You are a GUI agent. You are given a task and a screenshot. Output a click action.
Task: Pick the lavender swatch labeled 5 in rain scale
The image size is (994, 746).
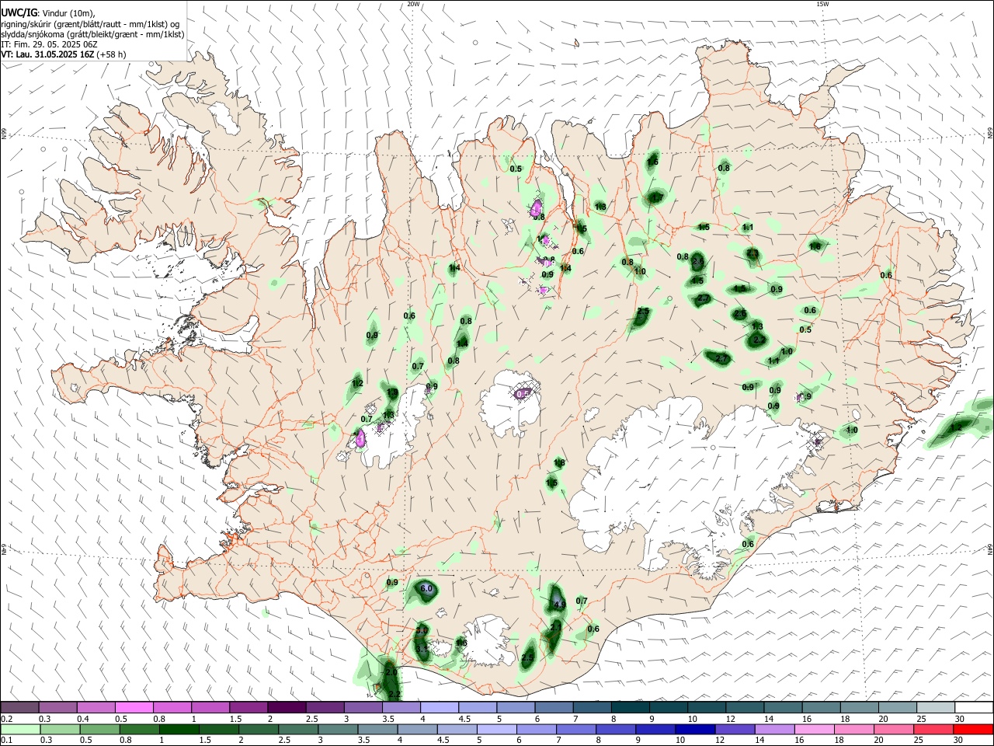coord(496,729)
